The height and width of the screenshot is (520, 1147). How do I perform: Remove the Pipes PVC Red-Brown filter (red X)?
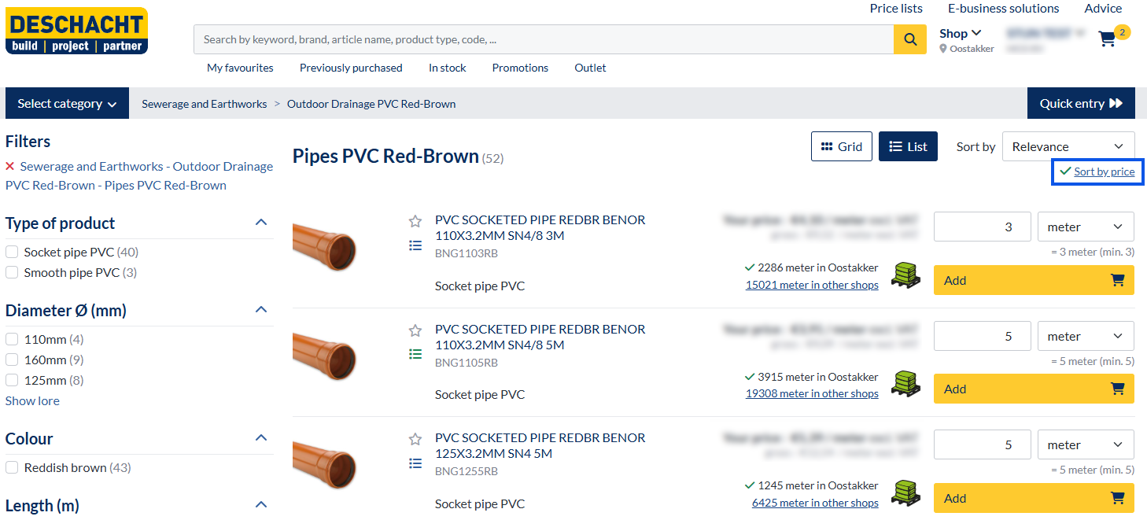10,166
